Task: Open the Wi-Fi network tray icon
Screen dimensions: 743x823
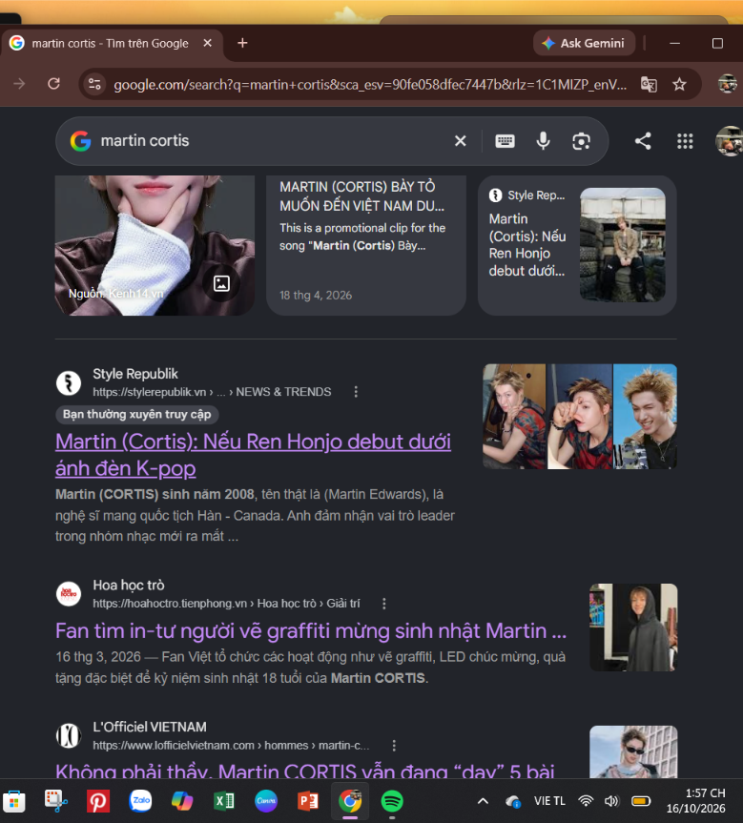Action: pos(586,801)
